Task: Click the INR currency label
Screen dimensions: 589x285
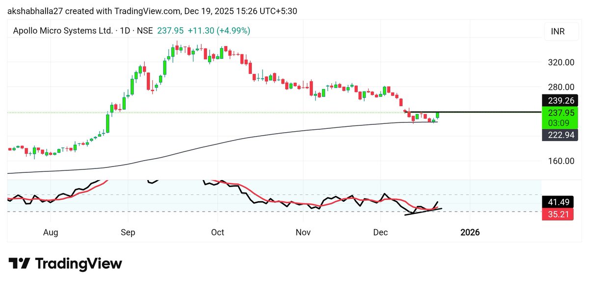Action: pos(558,32)
